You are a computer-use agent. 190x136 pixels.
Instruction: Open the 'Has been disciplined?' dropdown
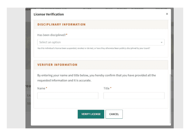(101, 42)
